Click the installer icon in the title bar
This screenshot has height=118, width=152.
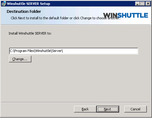click(x=4, y=4)
